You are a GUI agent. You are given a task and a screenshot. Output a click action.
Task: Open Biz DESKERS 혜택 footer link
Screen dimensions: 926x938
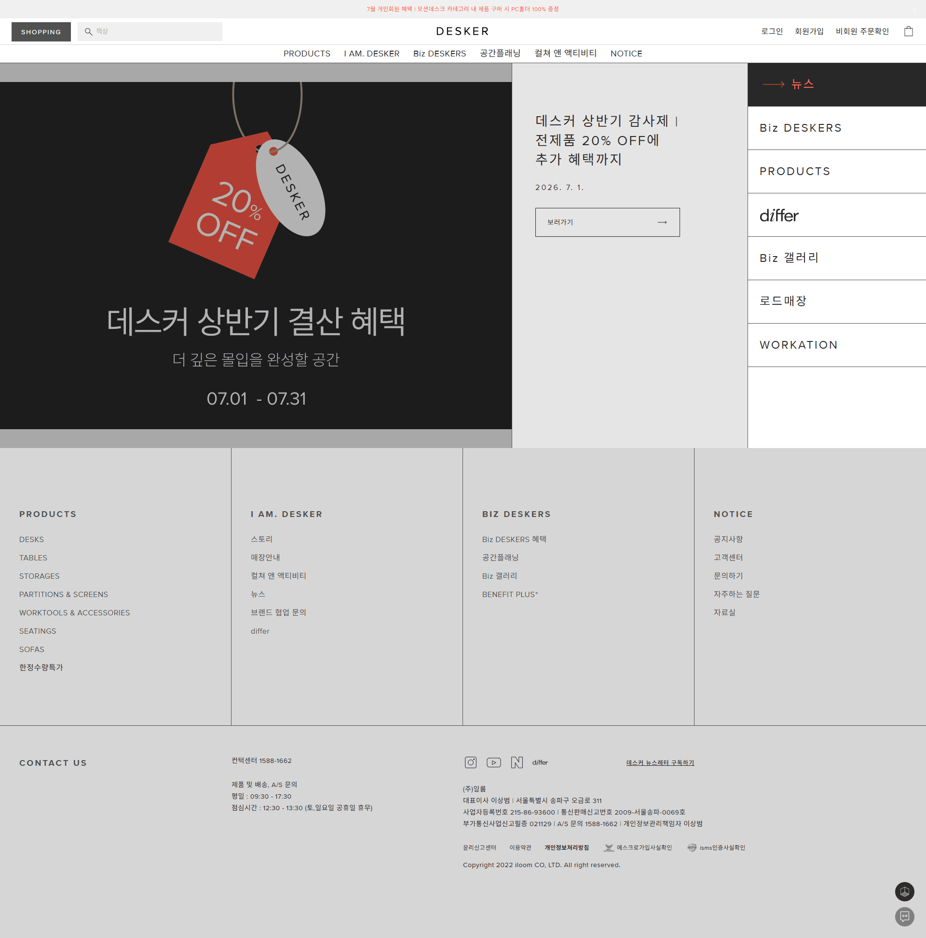point(514,539)
